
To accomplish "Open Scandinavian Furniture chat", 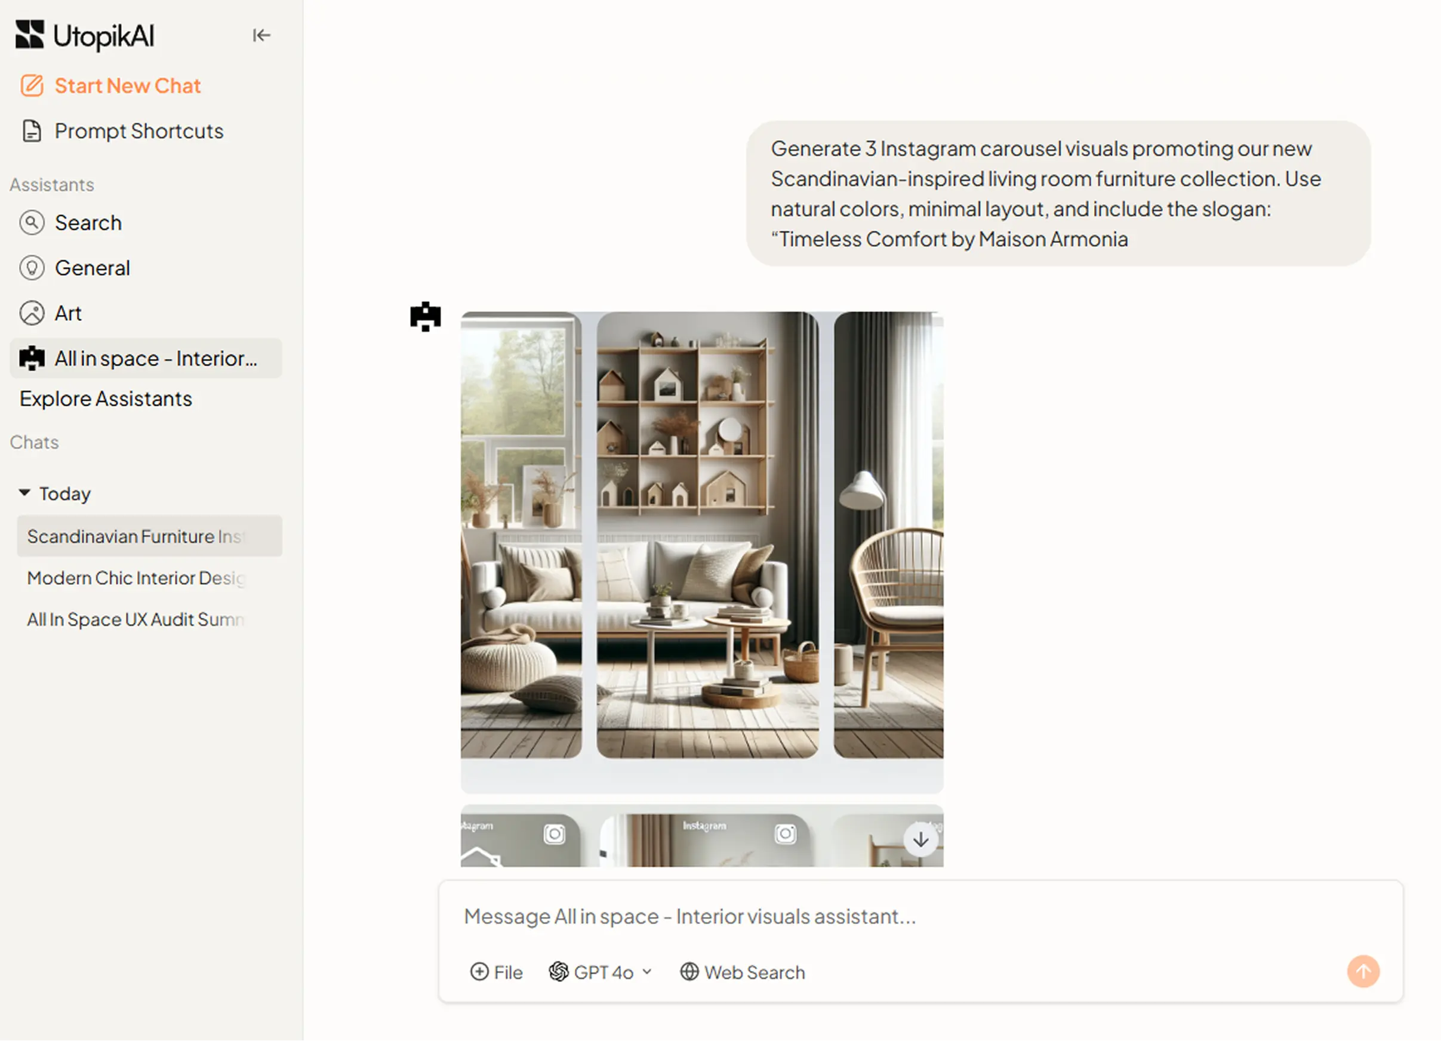I will (x=136, y=537).
